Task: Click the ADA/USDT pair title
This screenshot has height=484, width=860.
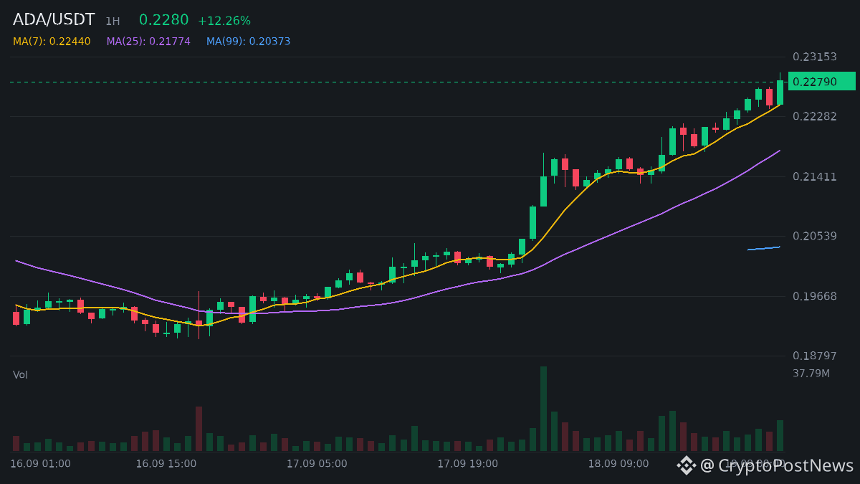Action: click(x=54, y=20)
